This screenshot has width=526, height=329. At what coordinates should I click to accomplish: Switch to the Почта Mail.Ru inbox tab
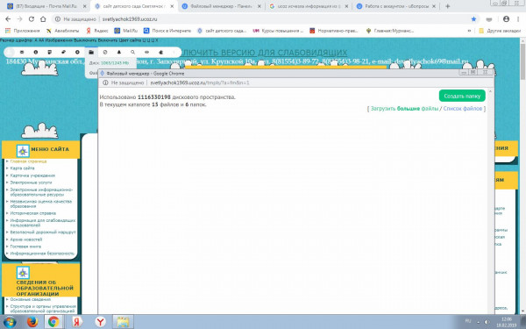click(46, 6)
